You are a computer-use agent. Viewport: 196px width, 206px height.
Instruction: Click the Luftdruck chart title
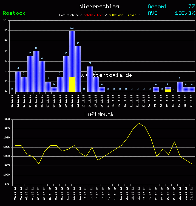pos(99,114)
